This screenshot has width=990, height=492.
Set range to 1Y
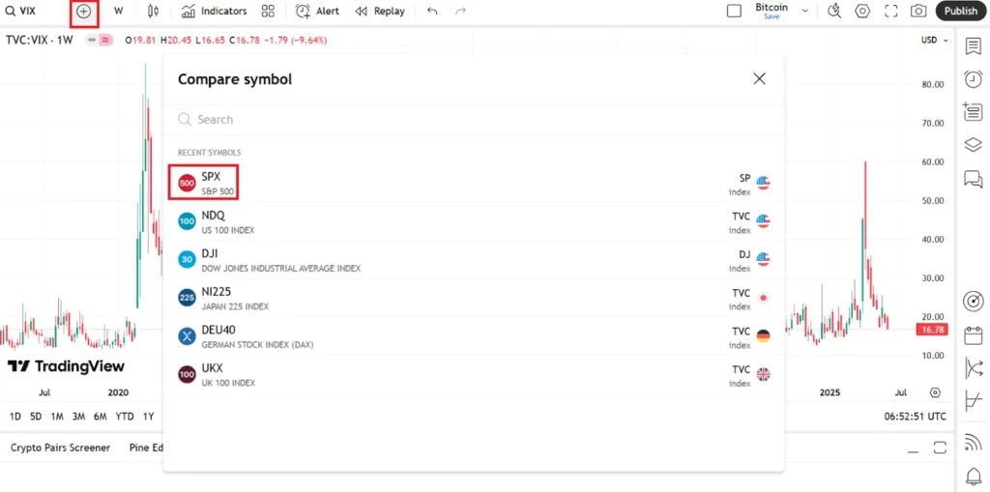click(148, 417)
